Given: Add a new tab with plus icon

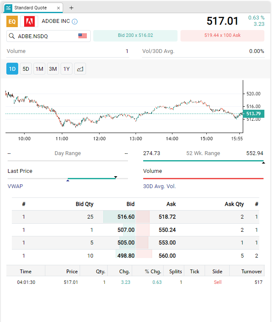Looking at the screenshot, I should click(x=71, y=8).
